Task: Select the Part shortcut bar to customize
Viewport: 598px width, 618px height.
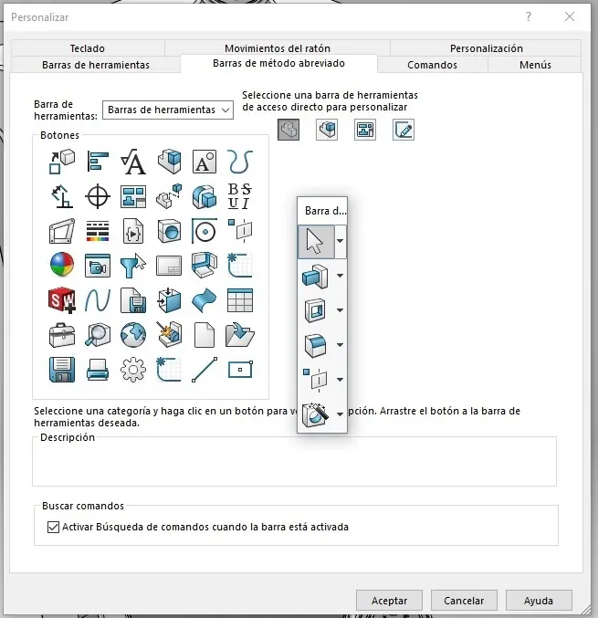Action: [289, 130]
